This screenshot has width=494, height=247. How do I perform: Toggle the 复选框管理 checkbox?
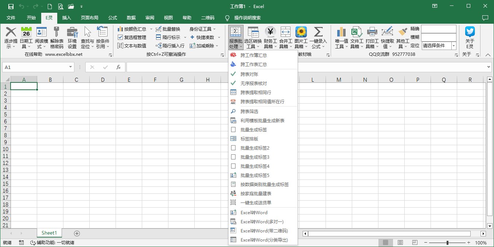120,37
